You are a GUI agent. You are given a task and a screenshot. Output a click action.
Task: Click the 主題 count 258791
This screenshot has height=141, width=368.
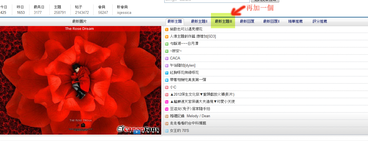60,12
